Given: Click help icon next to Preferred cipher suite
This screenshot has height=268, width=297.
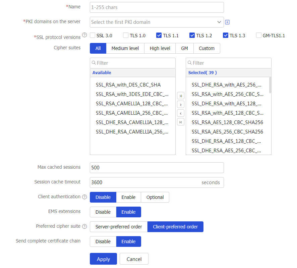Looking at the screenshot, I should [84, 226].
